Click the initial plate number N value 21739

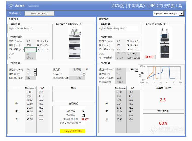[30, 58]
